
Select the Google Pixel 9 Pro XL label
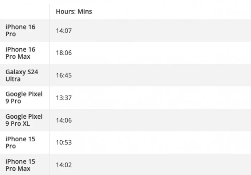(x=24, y=120)
